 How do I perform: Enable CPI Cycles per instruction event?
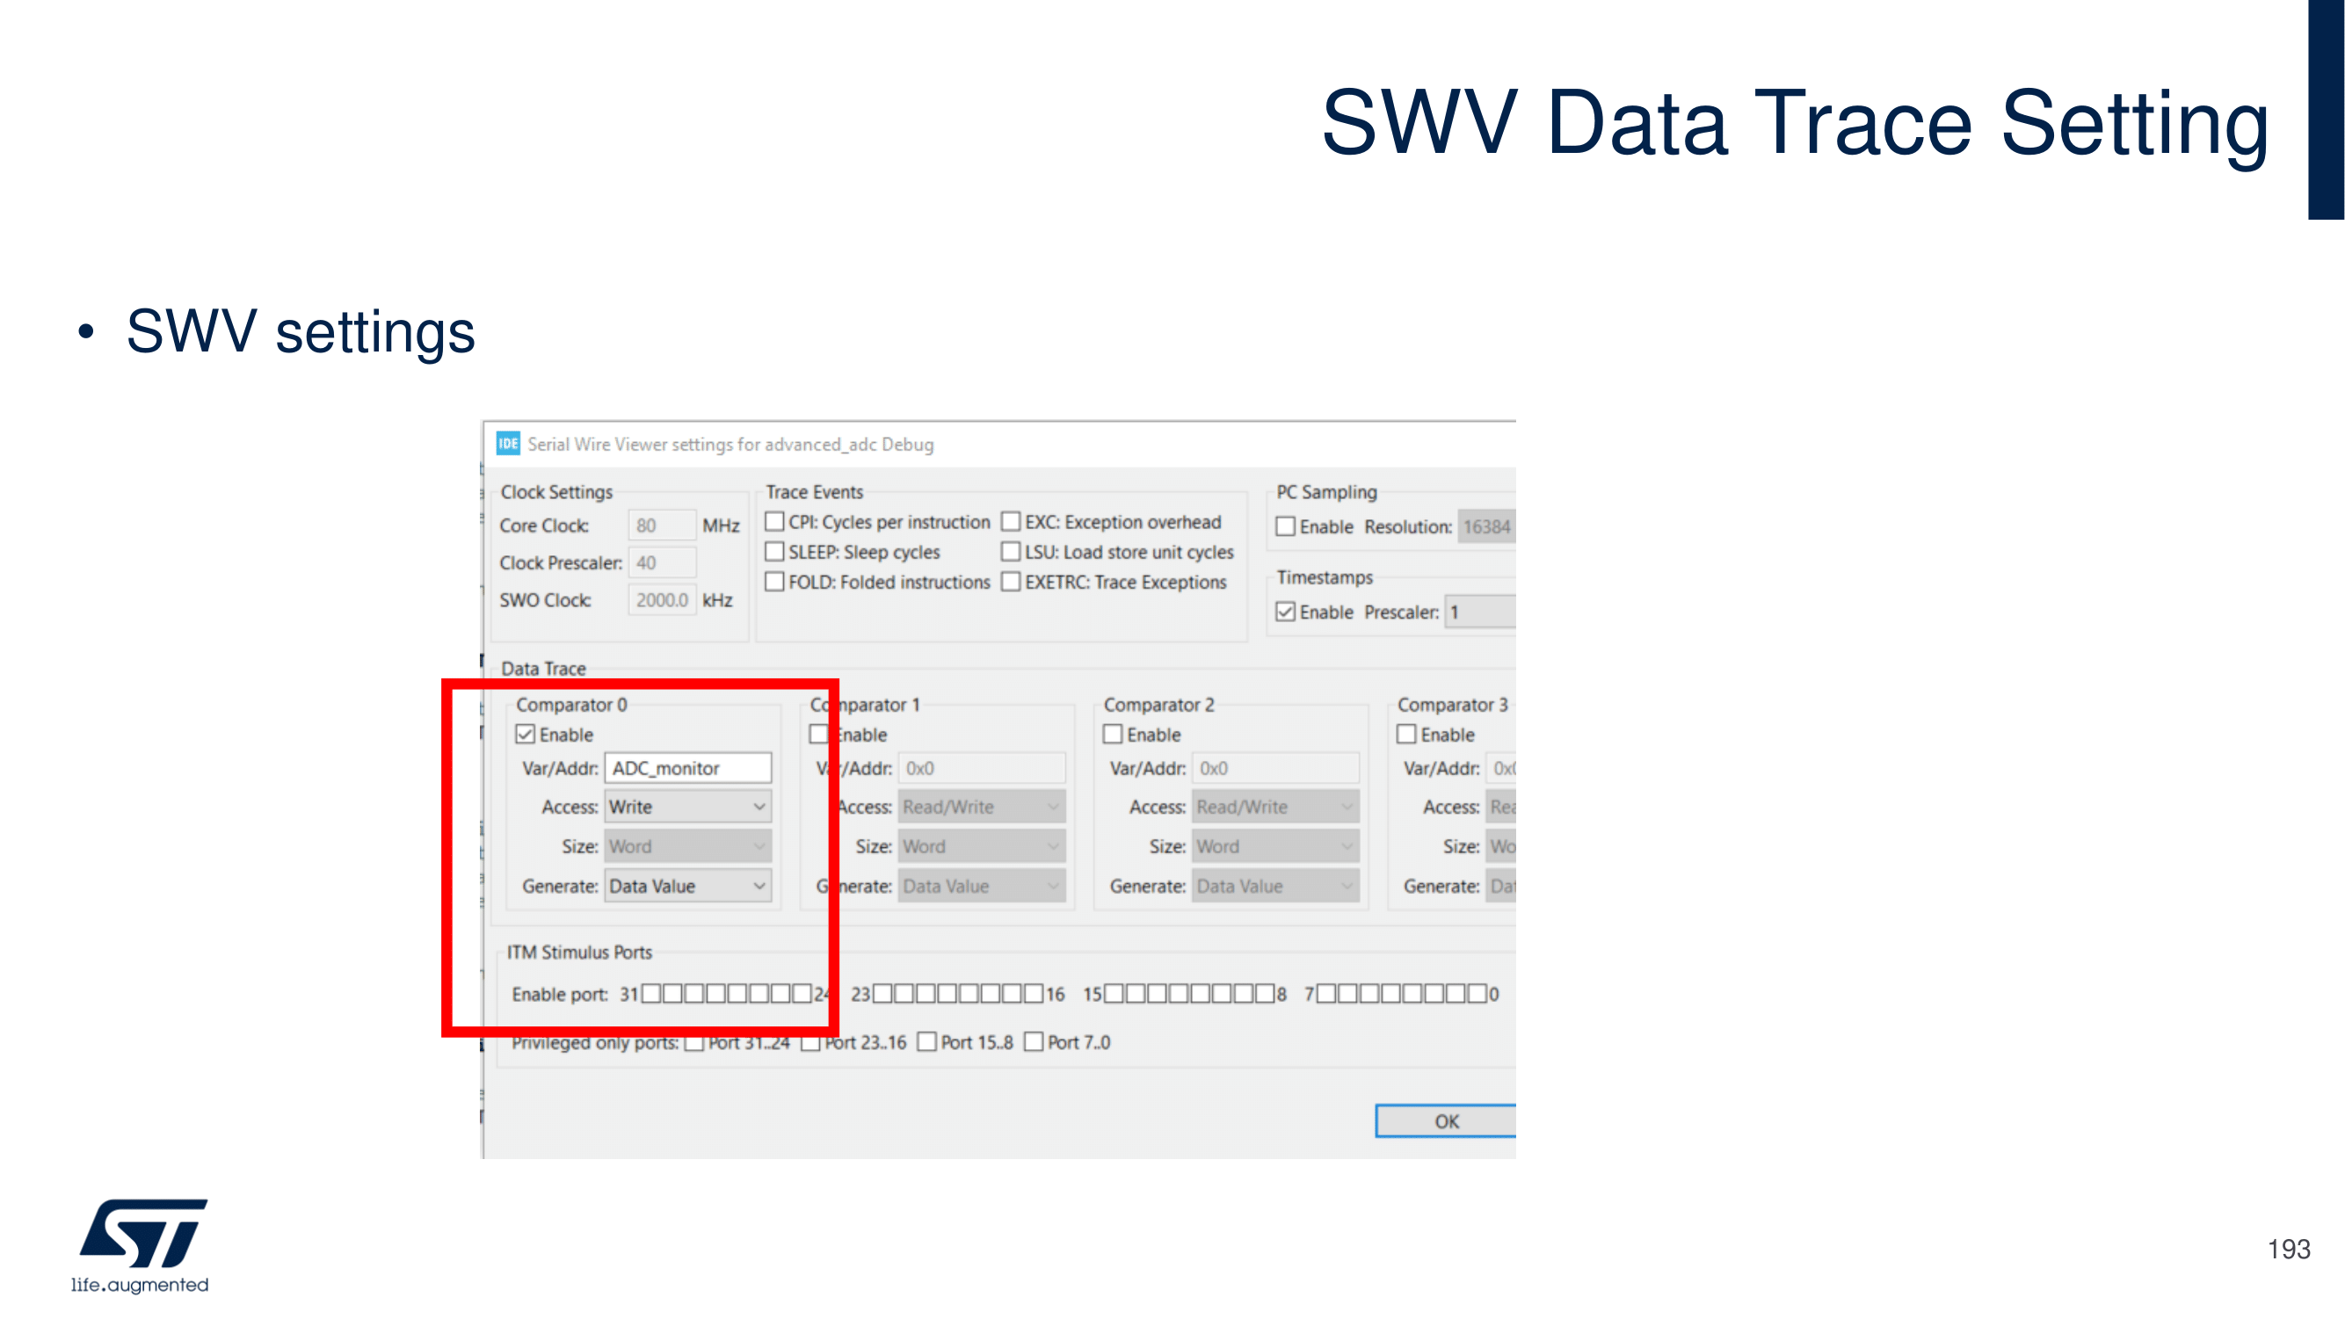[774, 522]
